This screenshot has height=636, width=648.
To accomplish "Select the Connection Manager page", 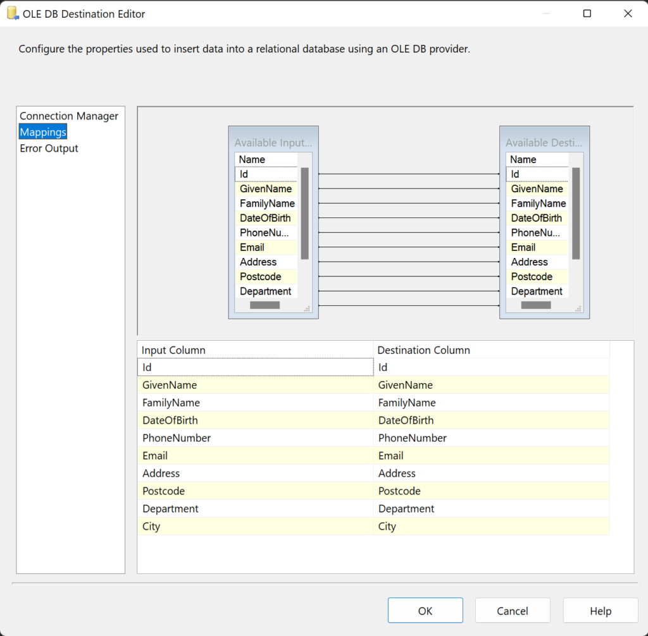I will pos(69,116).
